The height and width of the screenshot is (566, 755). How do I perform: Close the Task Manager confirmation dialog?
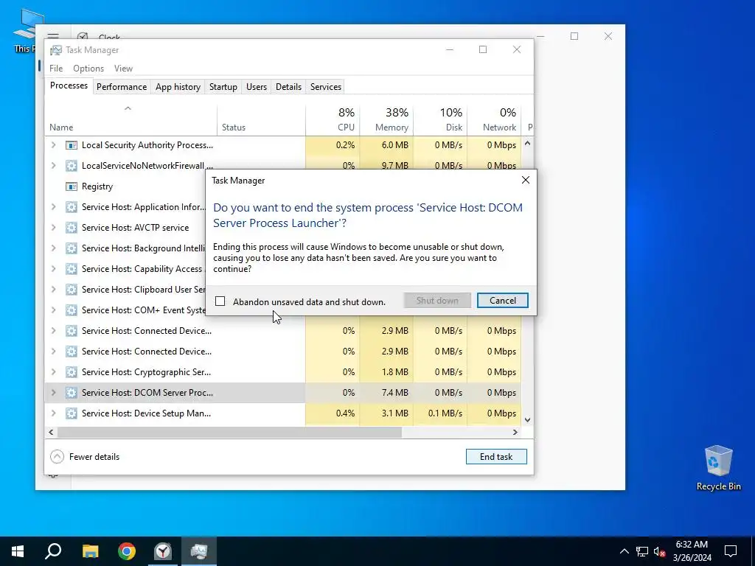pyautogui.click(x=525, y=180)
